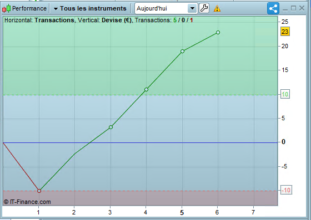
Task: Select the data point at transaction 5
Action: pos(183,51)
